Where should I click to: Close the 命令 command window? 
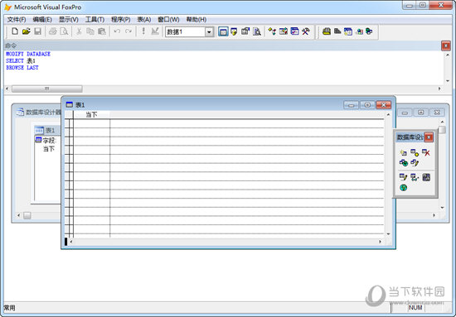point(445,46)
